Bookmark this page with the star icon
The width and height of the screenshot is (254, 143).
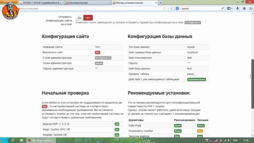[165, 8]
